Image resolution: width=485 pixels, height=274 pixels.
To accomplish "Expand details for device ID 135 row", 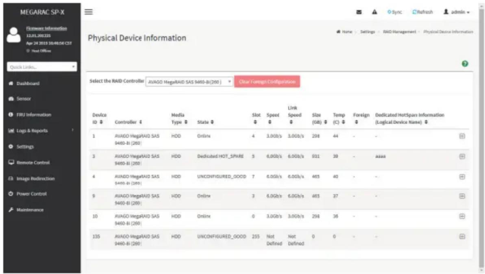I will tap(462, 237).
